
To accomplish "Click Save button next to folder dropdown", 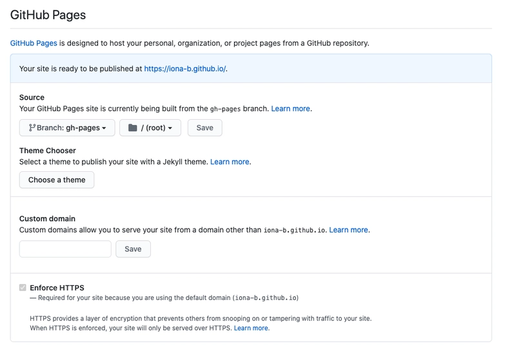I will pos(204,127).
